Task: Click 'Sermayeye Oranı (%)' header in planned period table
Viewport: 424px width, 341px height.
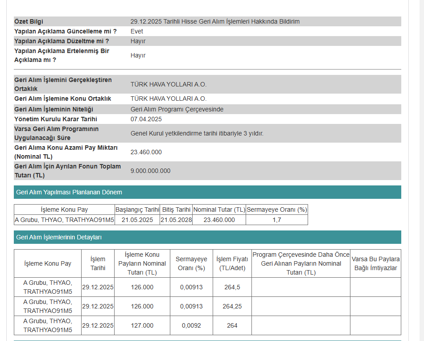Action: (x=276, y=210)
